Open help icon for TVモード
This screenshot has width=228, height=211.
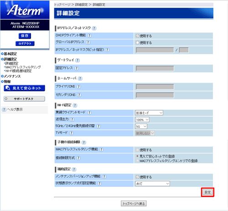tap(71, 133)
